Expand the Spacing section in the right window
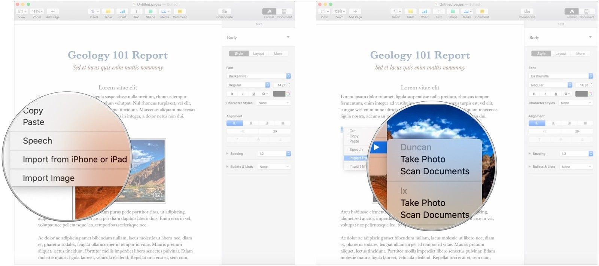Screen dimensions: 599x266 529,153
